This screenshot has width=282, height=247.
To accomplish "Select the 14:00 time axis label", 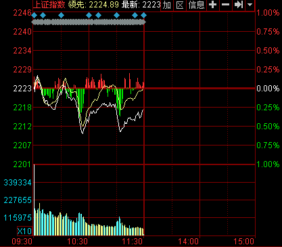I will (189, 242).
